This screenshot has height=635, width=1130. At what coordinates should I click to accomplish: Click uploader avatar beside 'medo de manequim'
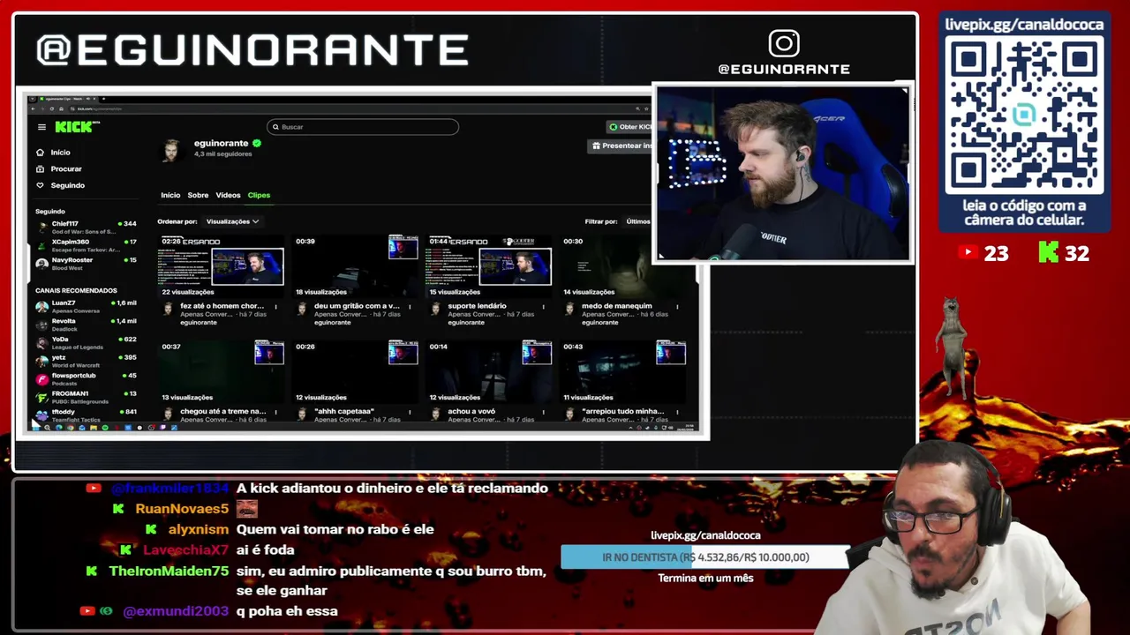coord(569,309)
